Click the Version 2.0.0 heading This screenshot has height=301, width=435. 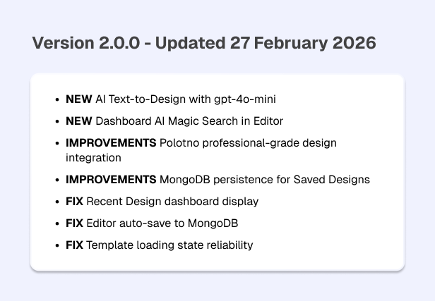[204, 43]
